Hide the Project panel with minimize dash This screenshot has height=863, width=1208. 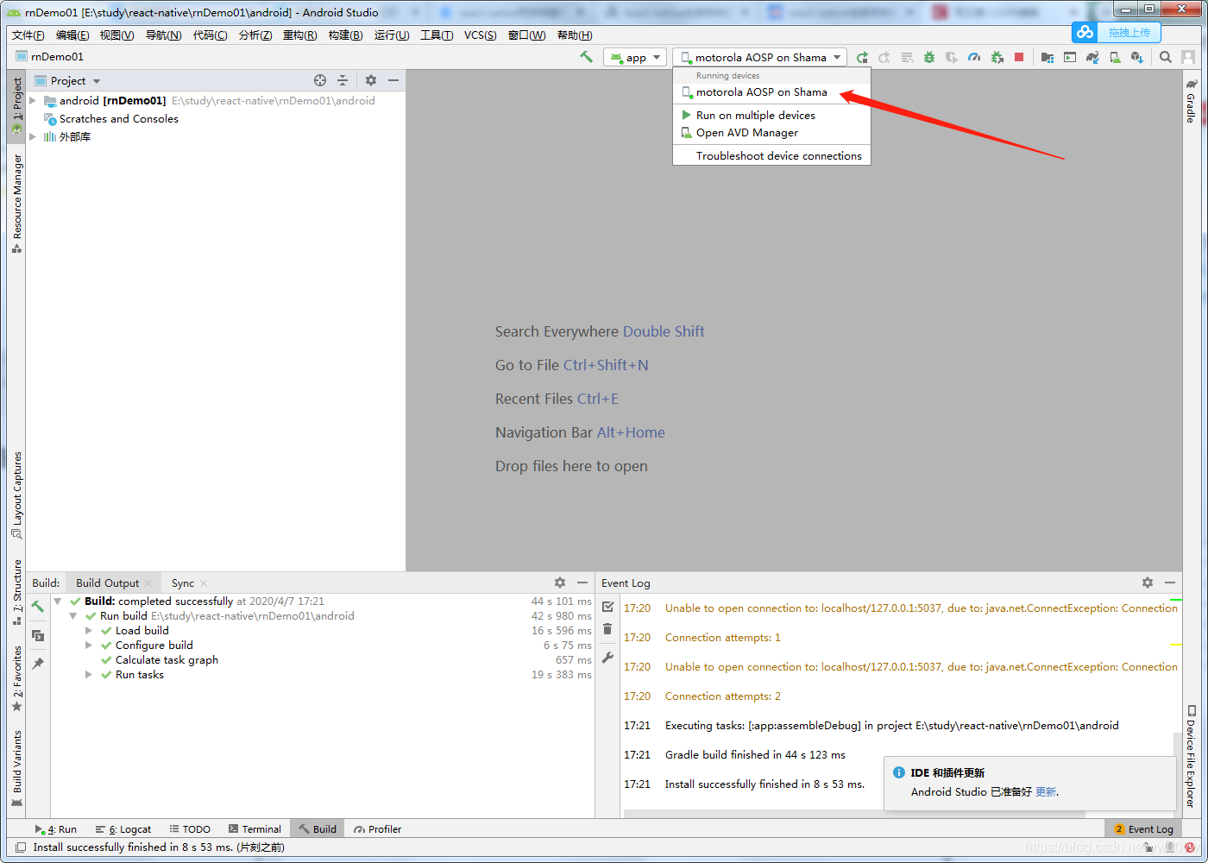(393, 80)
